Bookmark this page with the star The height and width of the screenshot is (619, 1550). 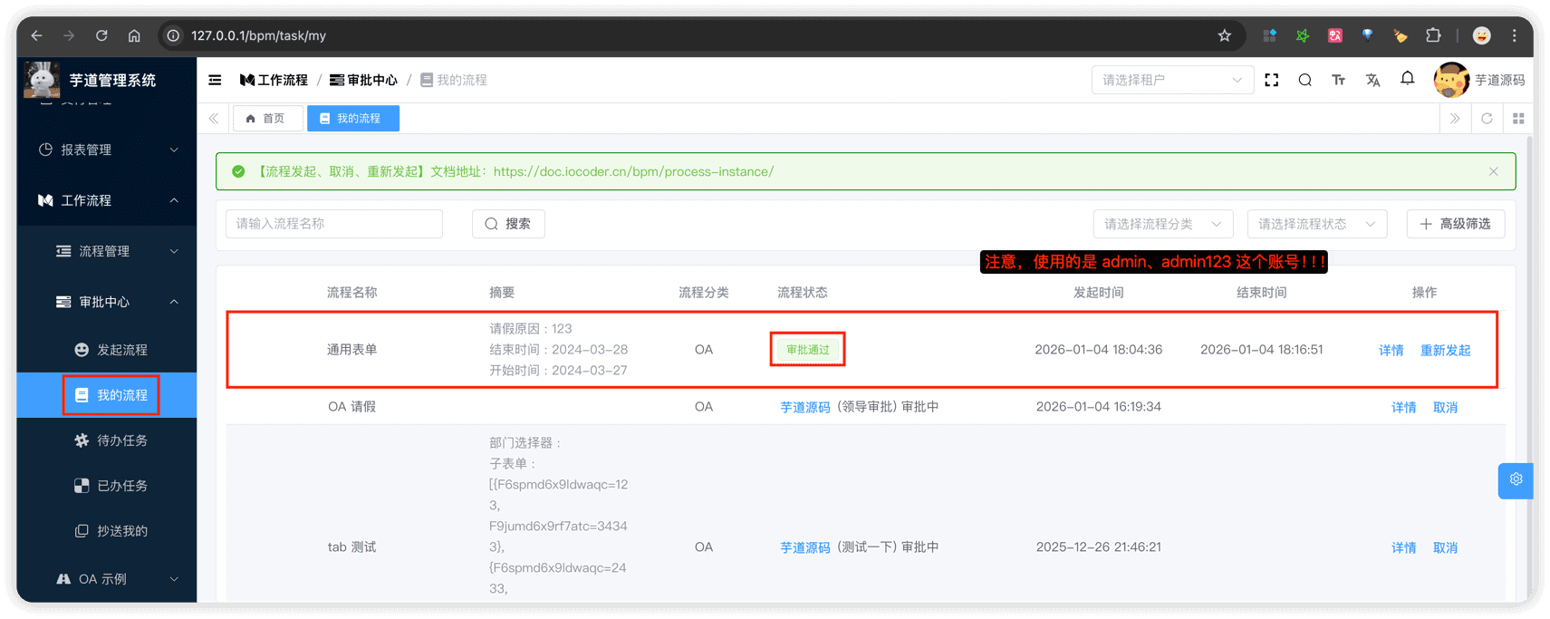(x=1224, y=35)
